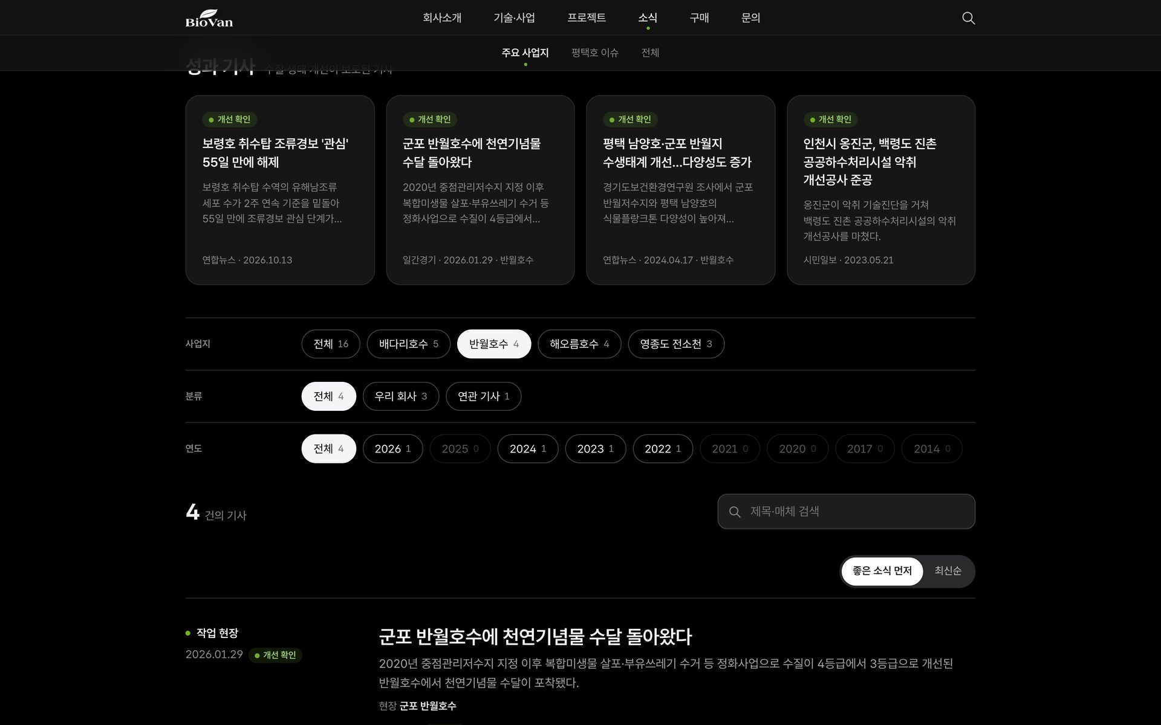Open 소식 menu
Image resolution: width=1161 pixels, height=725 pixels.
[x=648, y=18]
